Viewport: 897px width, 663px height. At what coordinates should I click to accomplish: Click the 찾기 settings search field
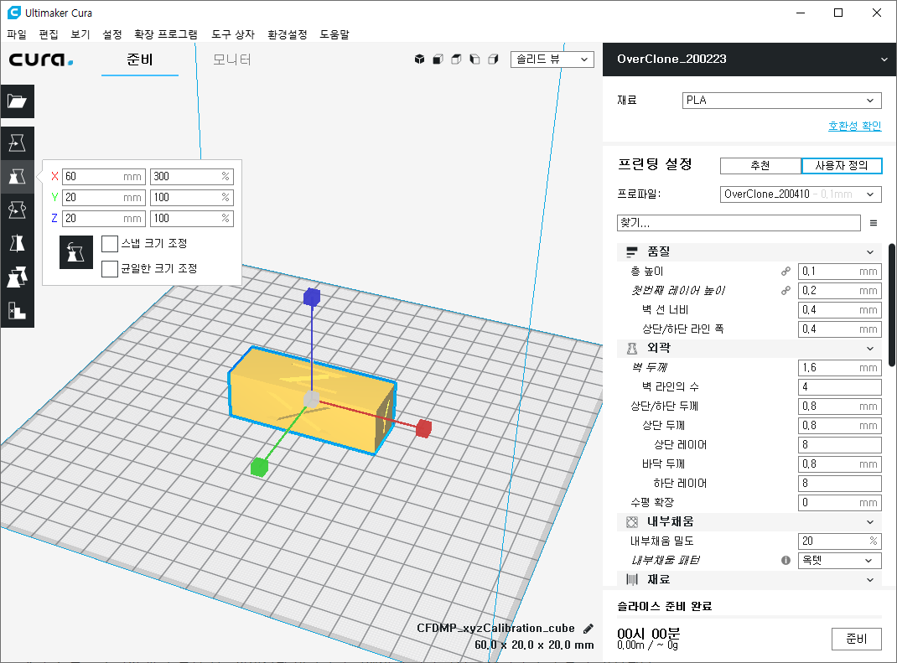[739, 223]
